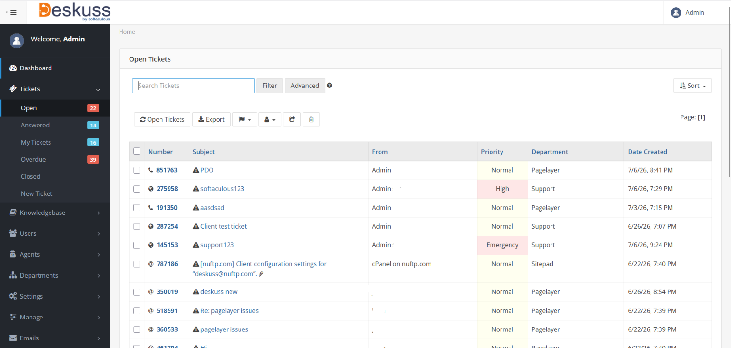Click the Users group icon
Image resolution: width=731 pixels, height=348 pixels.
click(x=13, y=233)
